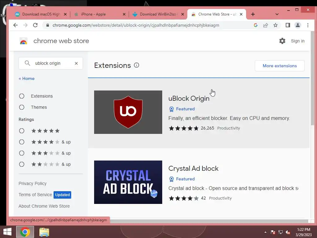Close the Download WinBin2Iso tab
The image size is (317, 238).
click(182, 14)
